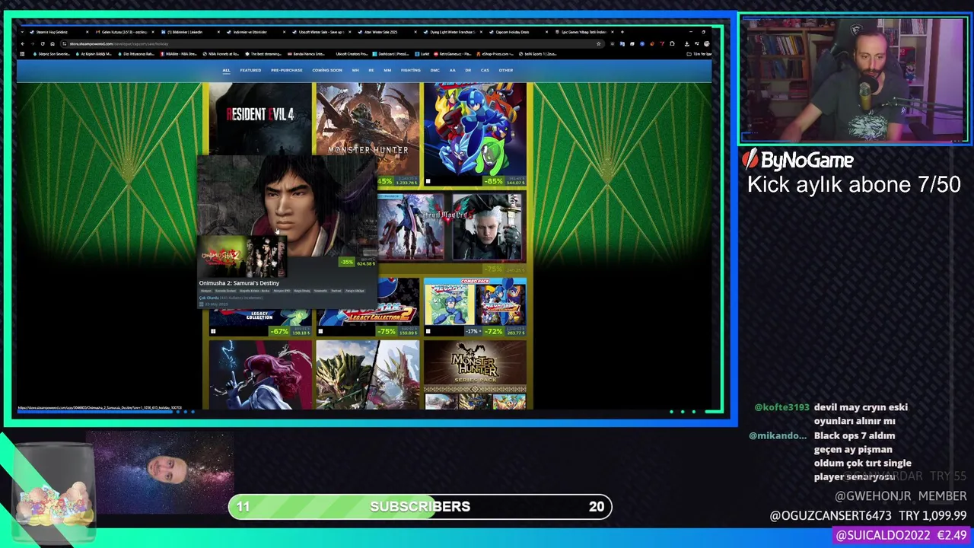Open the FEATURED category
Viewport: 974px width, 548px height.
click(x=250, y=70)
